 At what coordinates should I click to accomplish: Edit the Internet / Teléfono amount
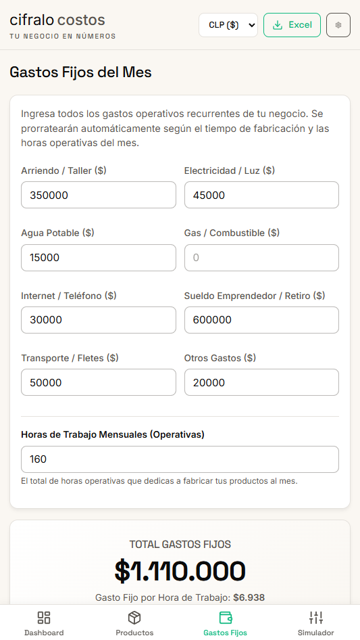coord(99,320)
